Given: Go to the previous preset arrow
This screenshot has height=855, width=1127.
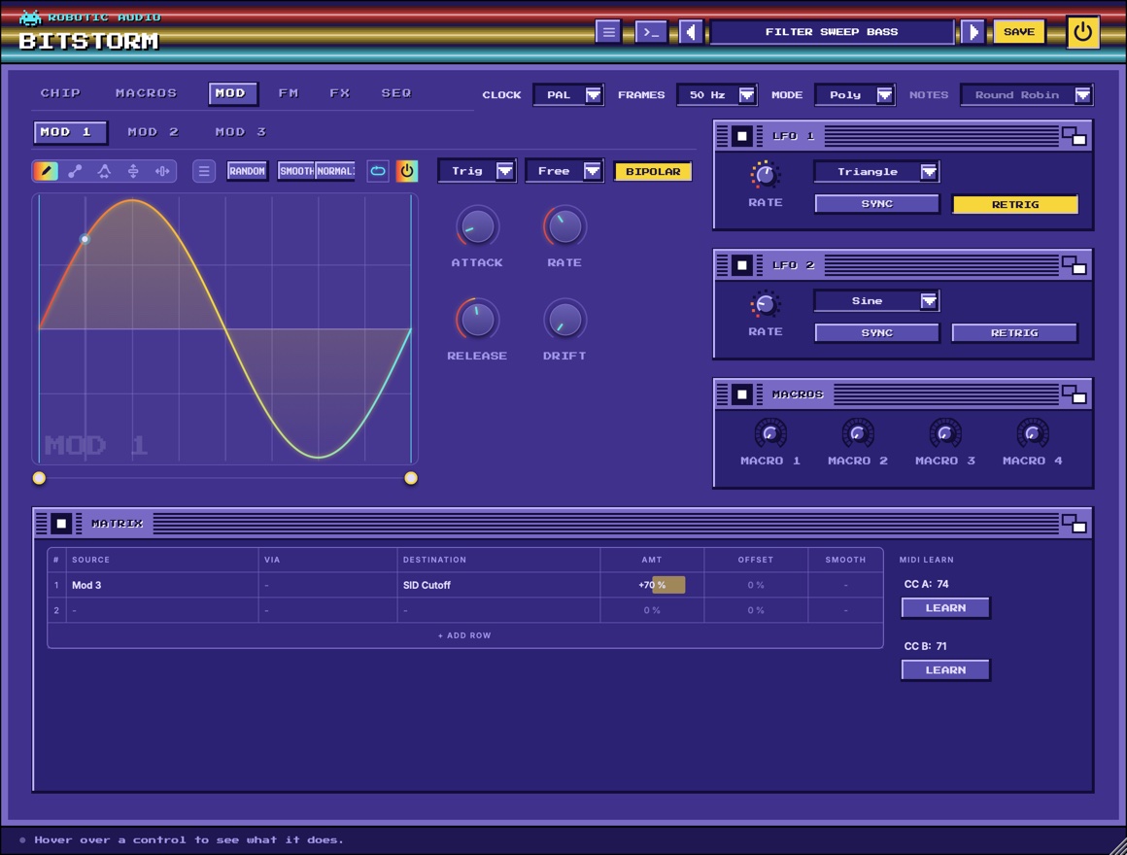Looking at the screenshot, I should (691, 32).
